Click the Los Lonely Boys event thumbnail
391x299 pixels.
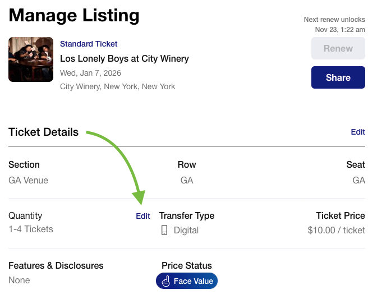tap(31, 59)
